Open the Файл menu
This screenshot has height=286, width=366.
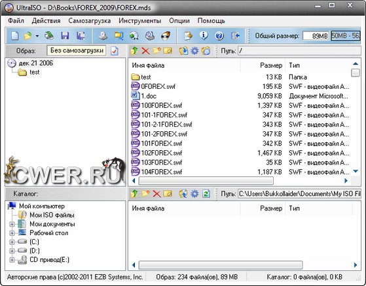pos(16,21)
